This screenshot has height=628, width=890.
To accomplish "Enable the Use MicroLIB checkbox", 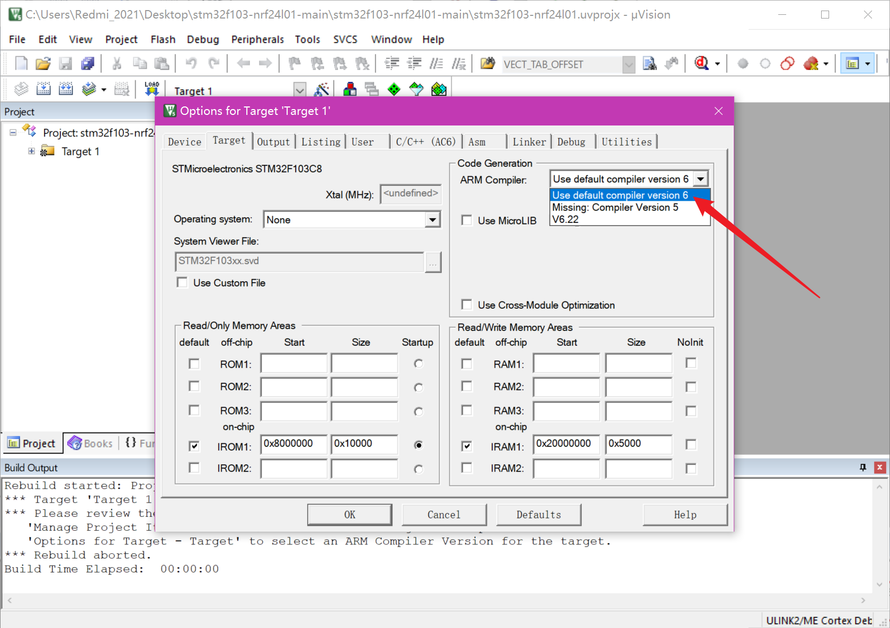I will [467, 220].
